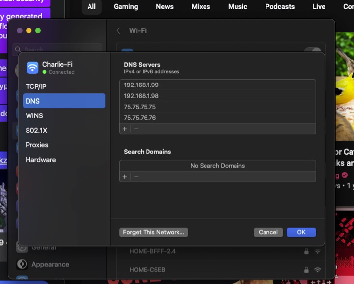Toggle the Wi-Fi switch behind the dialog
354x284 pixels.
click(313, 51)
